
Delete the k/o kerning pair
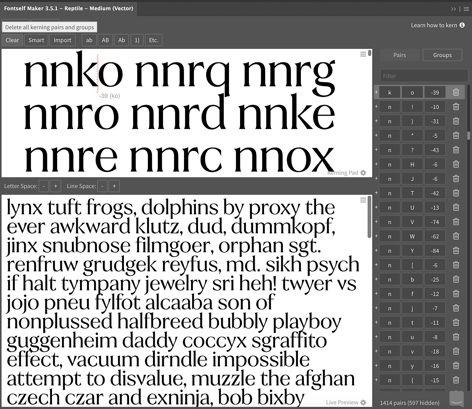point(456,92)
